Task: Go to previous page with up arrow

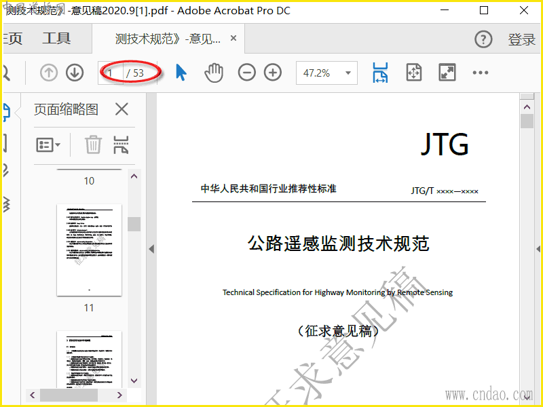Action: coord(48,73)
